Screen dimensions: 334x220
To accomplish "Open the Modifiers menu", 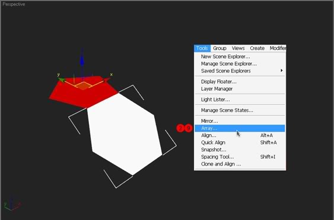I will [278, 49].
